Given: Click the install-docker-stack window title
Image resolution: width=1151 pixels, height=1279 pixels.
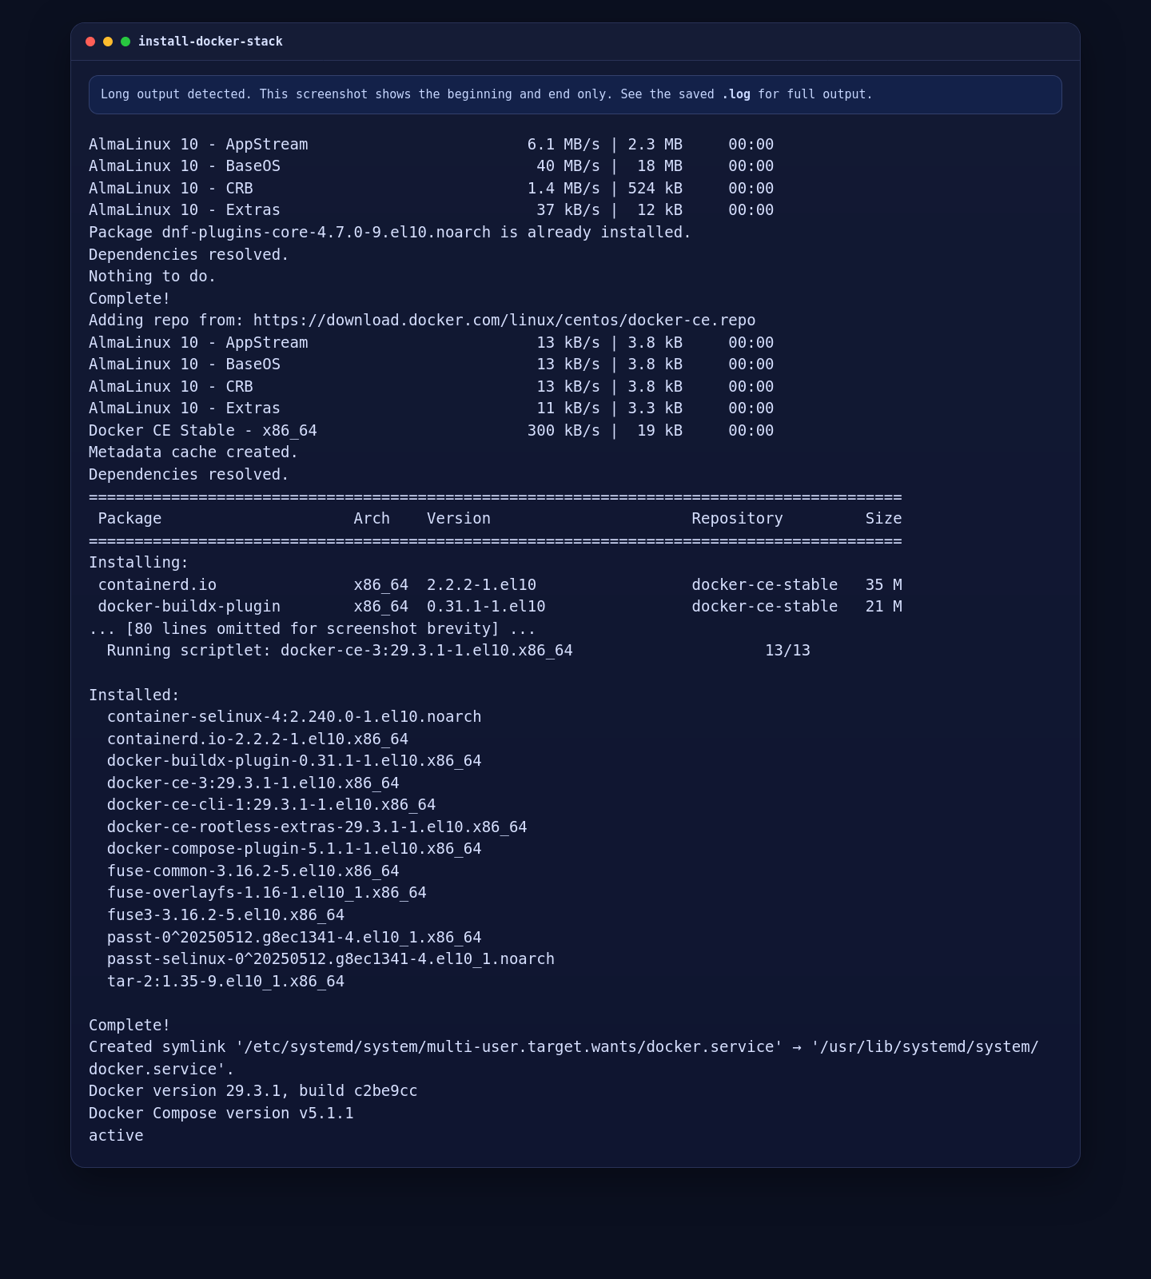Looking at the screenshot, I should (x=210, y=42).
